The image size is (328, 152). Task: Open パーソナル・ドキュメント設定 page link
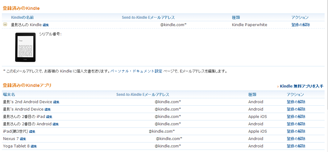pos(136,71)
